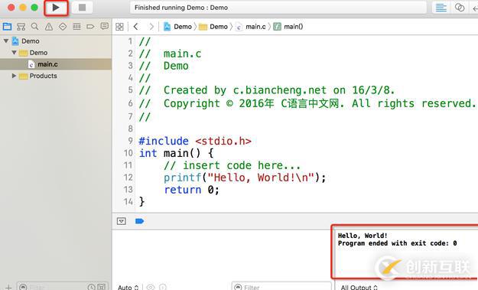
Task: Click the Run (play) button
Action: [x=56, y=8]
